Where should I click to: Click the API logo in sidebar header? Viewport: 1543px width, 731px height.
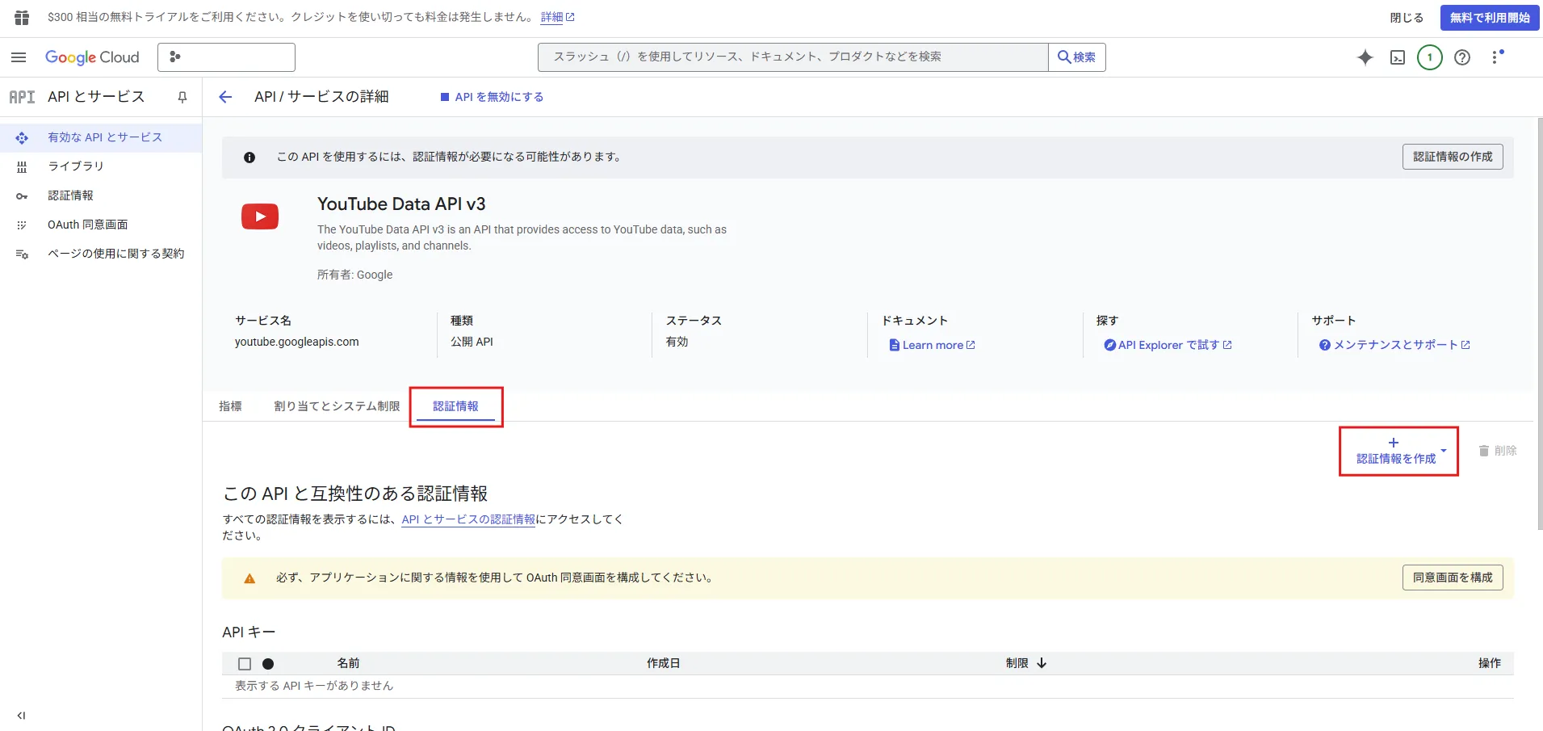pyautogui.click(x=22, y=97)
